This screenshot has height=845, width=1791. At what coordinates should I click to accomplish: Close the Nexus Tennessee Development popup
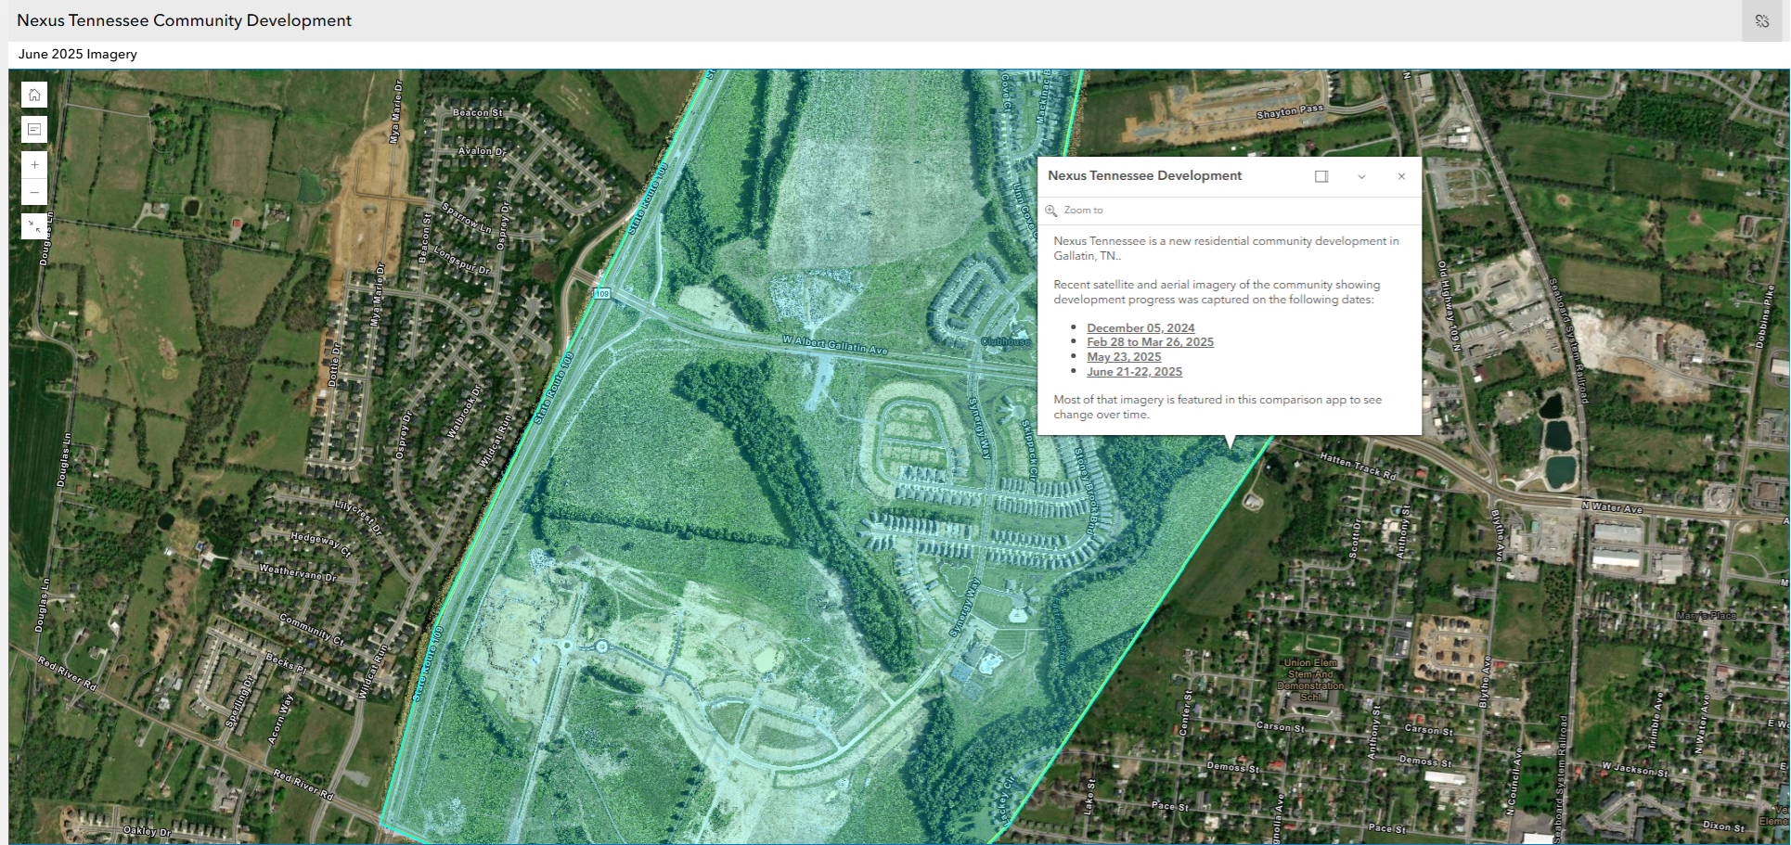[x=1401, y=176]
